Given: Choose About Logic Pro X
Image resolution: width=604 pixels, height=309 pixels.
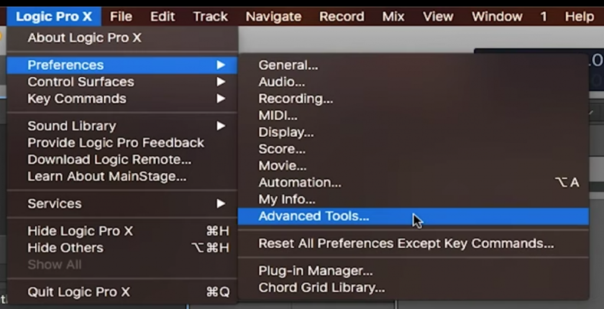Looking at the screenshot, I should point(122,38).
